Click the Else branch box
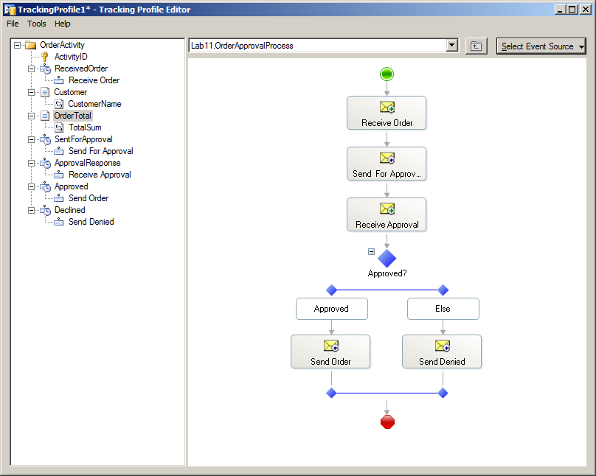The image size is (596, 476). (443, 309)
